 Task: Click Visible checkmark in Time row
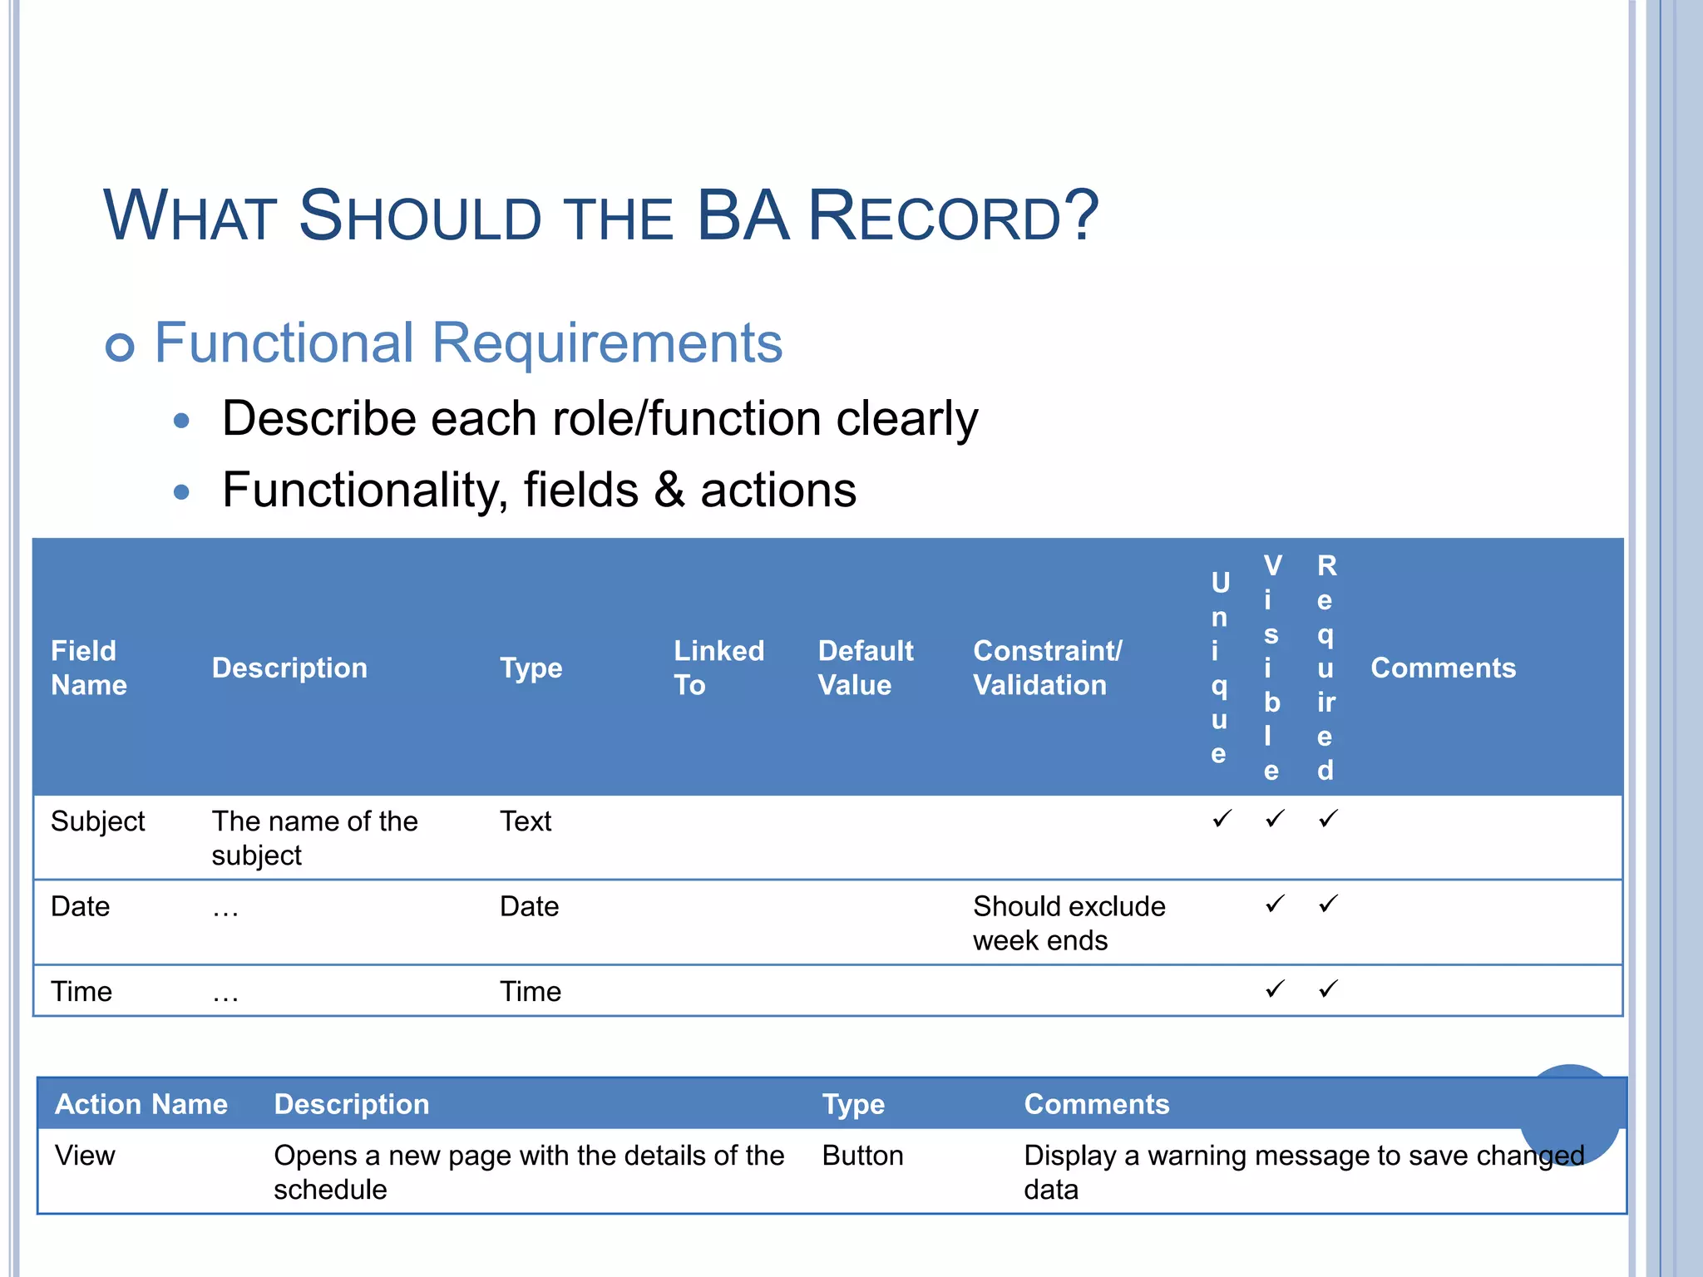[1275, 989]
